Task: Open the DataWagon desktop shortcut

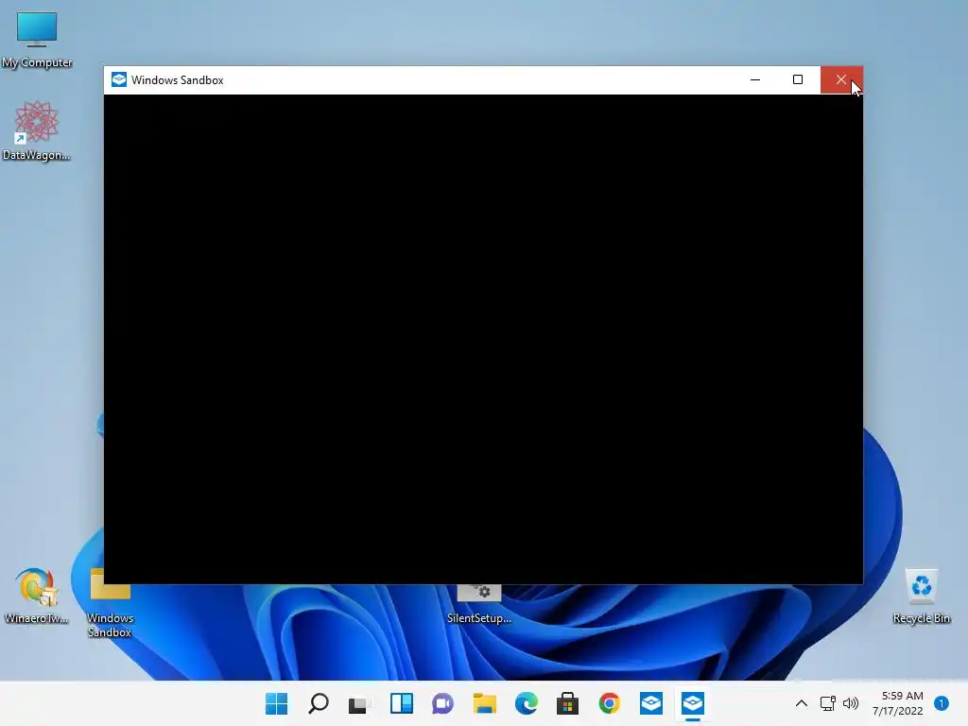Action: tap(37, 130)
